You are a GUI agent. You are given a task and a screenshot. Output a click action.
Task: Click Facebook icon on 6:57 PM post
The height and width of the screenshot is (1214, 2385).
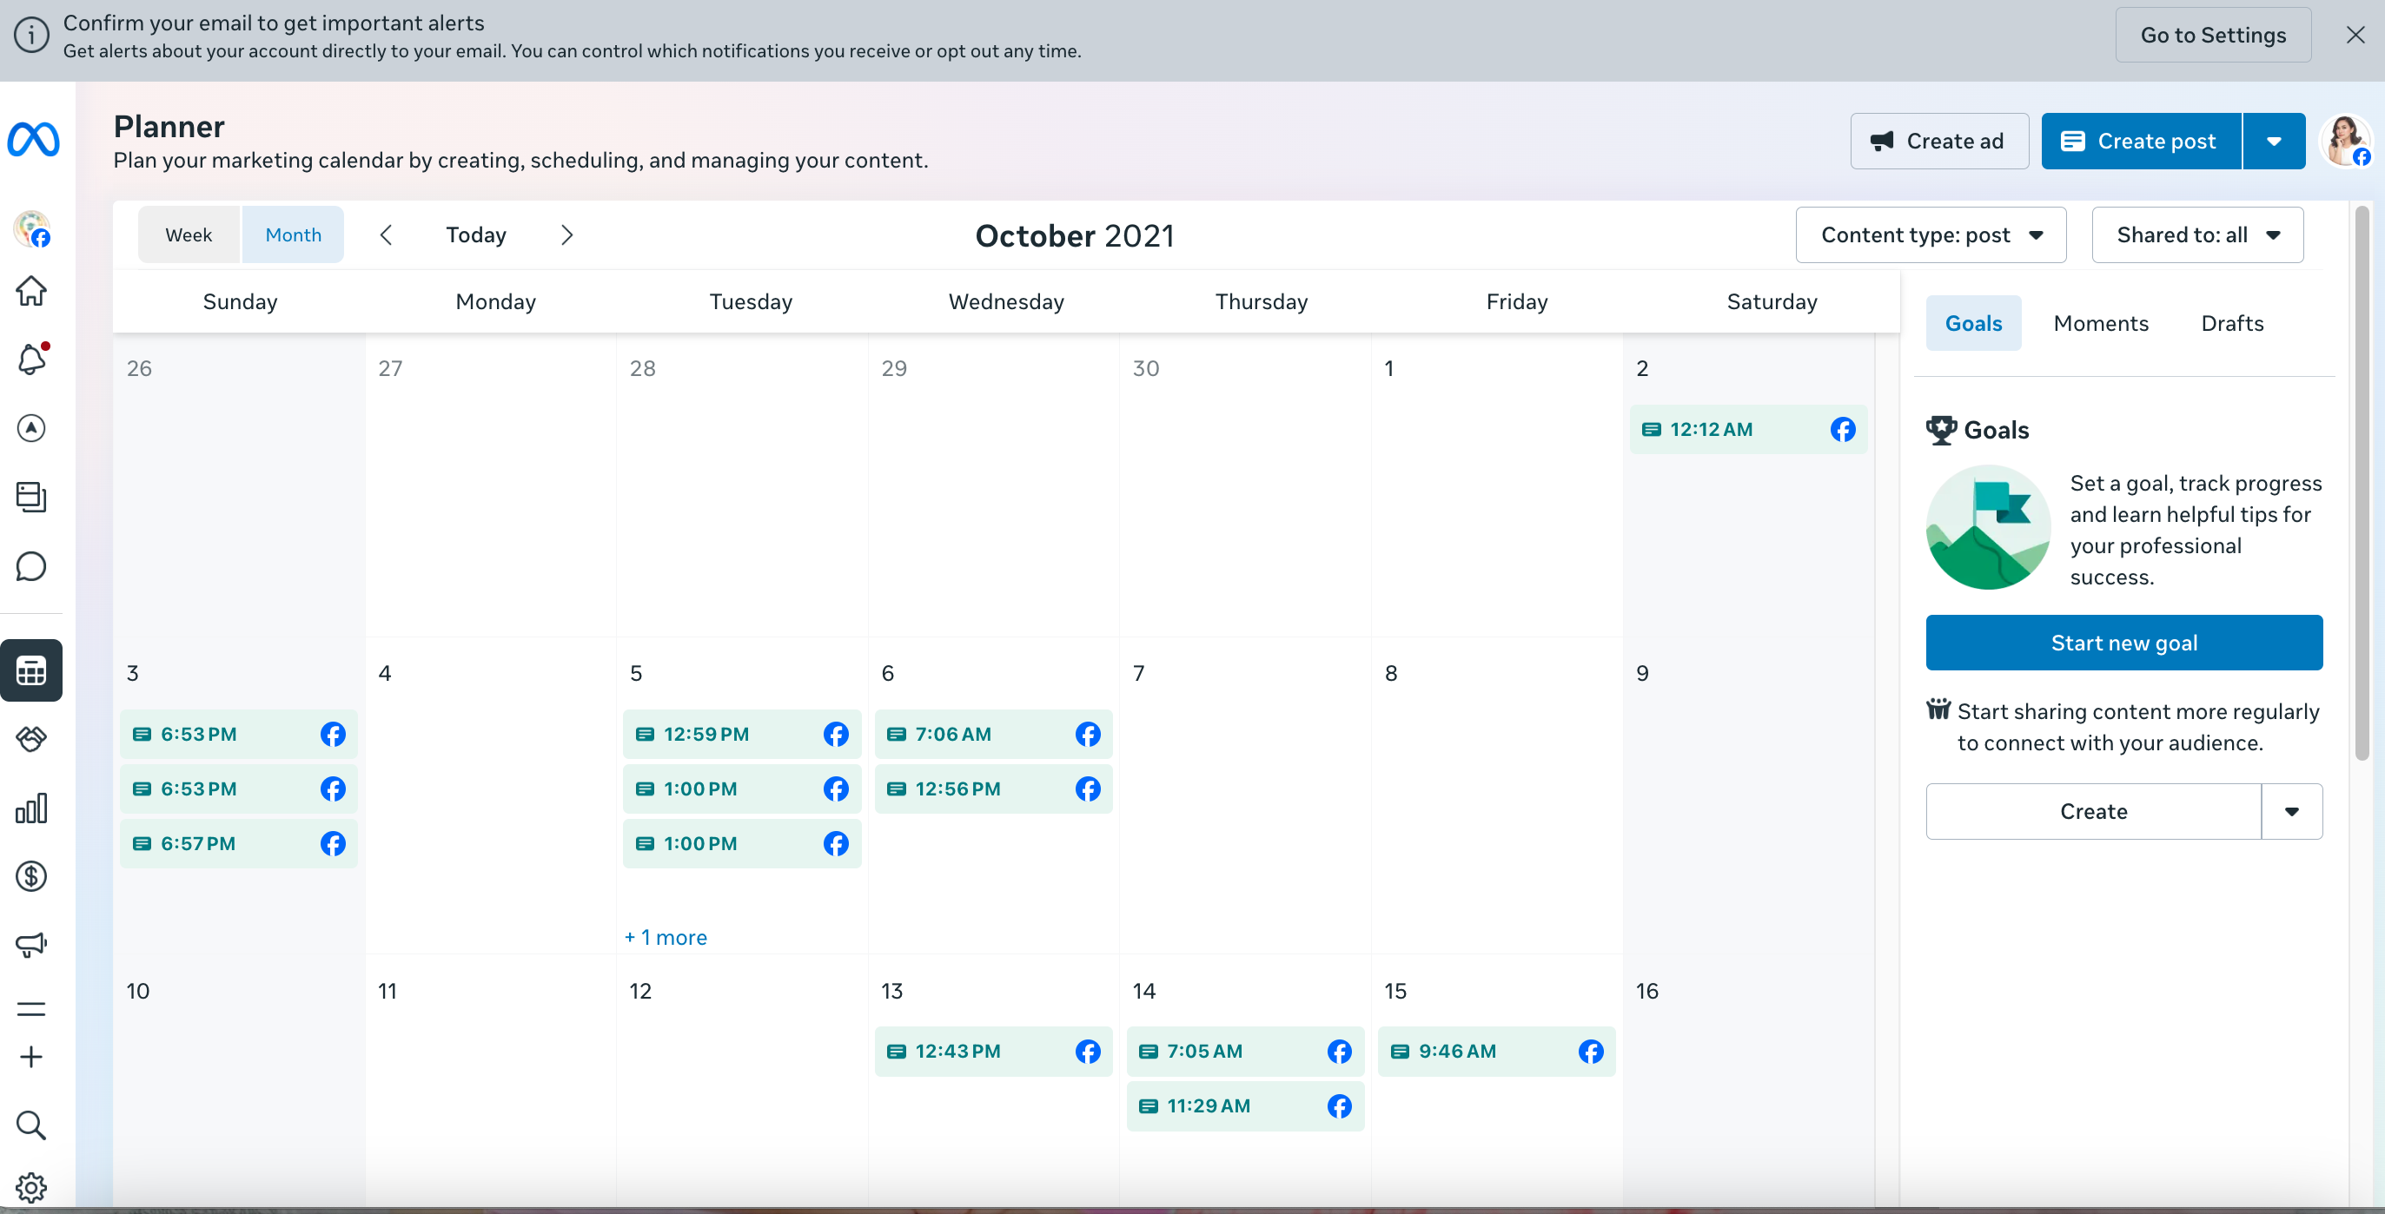[x=333, y=844]
